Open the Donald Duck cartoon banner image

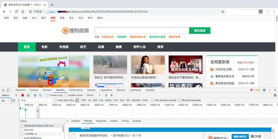point(54,72)
